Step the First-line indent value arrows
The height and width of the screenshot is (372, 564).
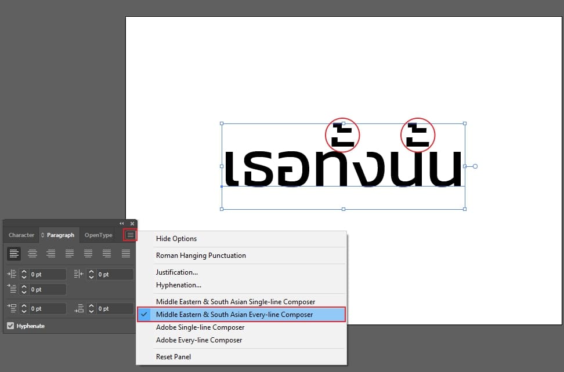[24, 289]
